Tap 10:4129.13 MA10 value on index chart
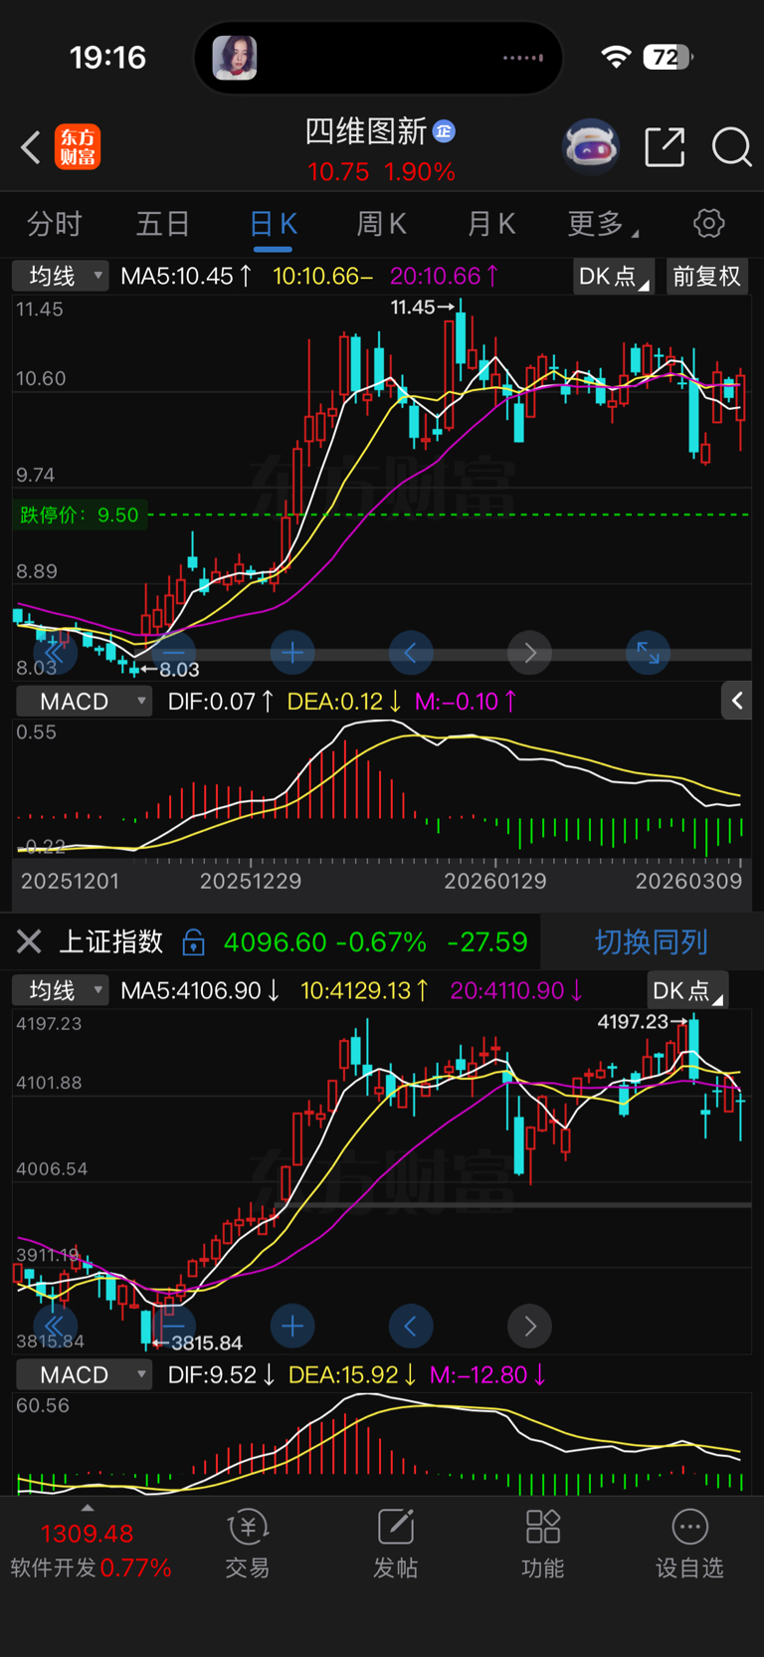The image size is (765, 1657). [x=365, y=990]
